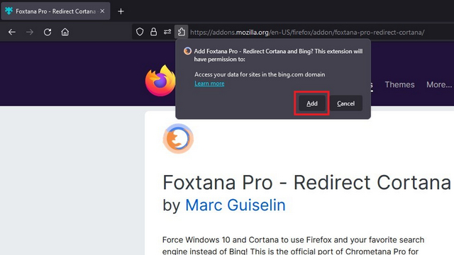This screenshot has width=454, height=255.
Task: Click the forward navigation arrow
Action: (30, 32)
